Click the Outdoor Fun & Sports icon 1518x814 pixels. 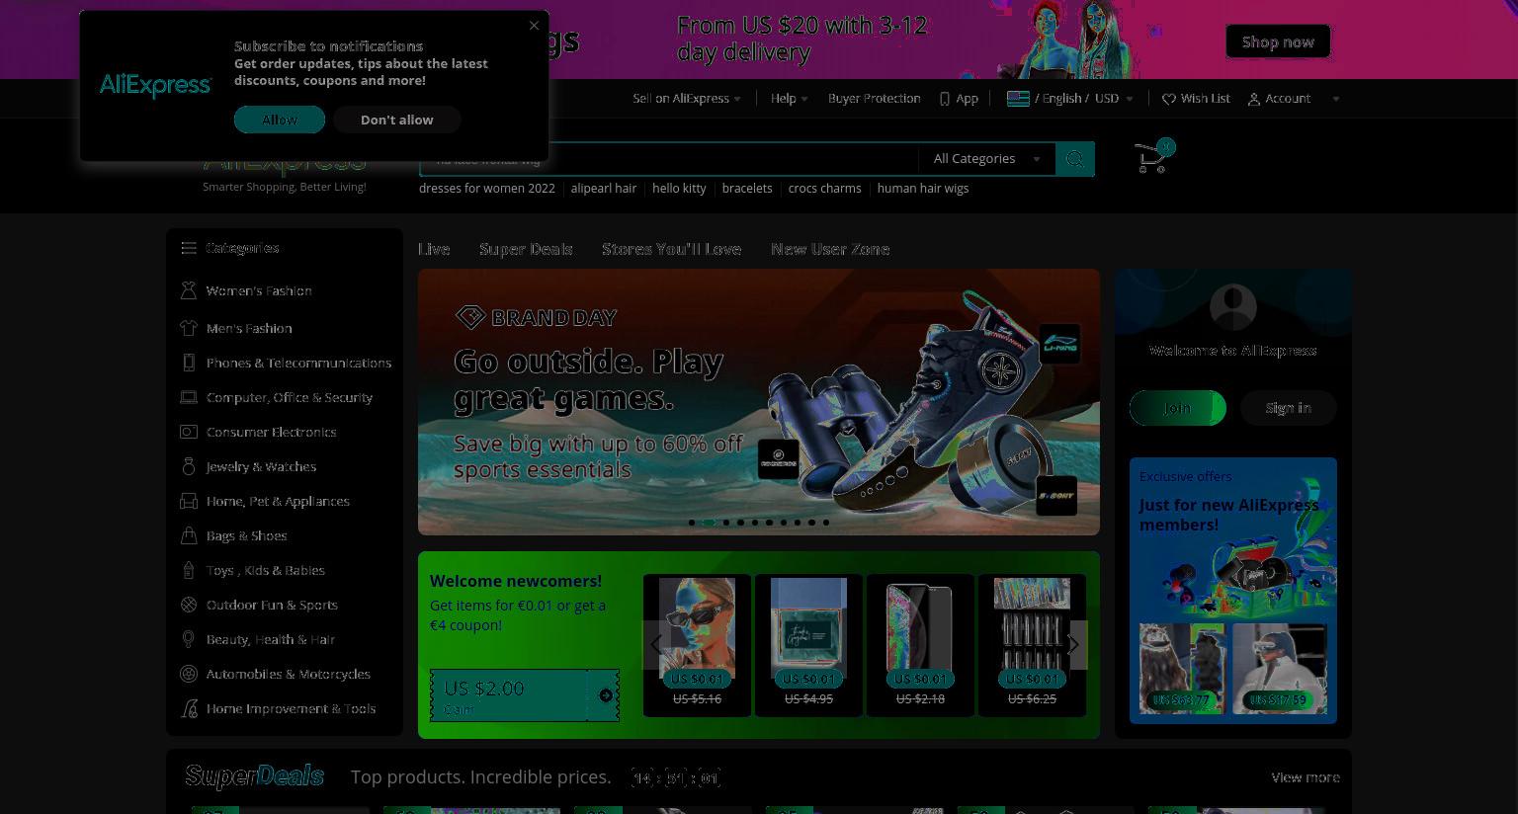click(189, 605)
